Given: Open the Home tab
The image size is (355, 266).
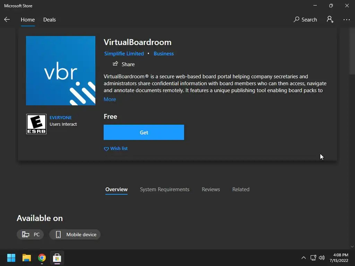Looking at the screenshot, I should coord(28,20).
